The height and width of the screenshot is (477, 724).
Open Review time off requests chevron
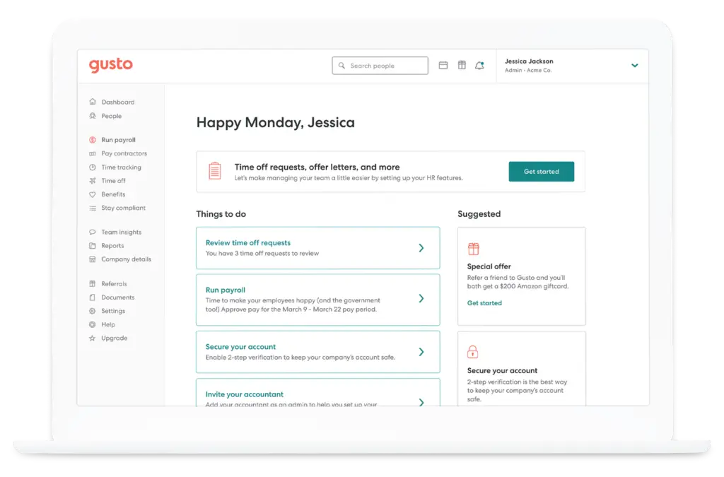(421, 248)
